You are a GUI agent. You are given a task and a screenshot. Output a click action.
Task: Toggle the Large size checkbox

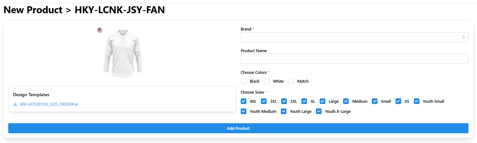(323, 101)
